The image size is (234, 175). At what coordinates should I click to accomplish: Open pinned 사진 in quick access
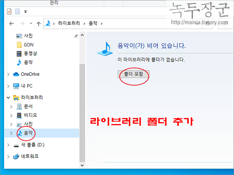28,36
